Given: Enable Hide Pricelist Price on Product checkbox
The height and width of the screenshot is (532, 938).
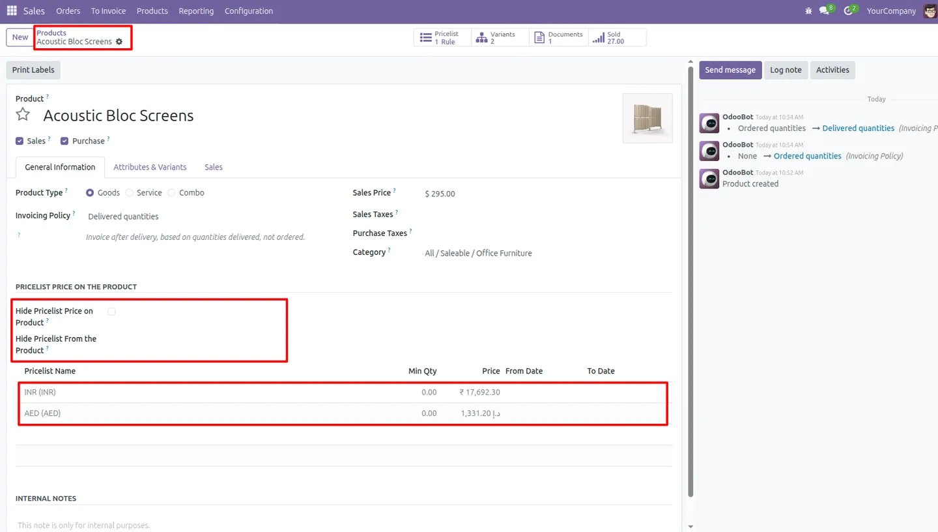Looking at the screenshot, I should 111,312.
